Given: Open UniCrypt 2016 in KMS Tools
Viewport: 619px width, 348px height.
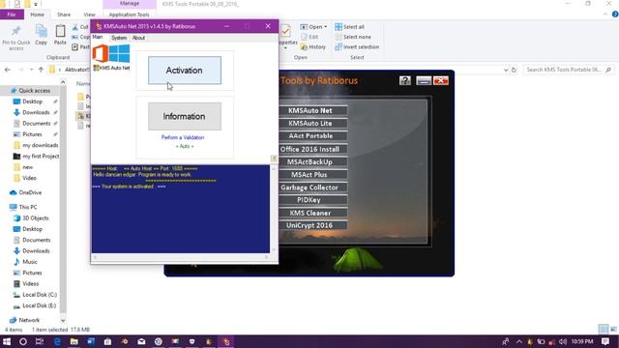Looking at the screenshot, I should click(309, 225).
